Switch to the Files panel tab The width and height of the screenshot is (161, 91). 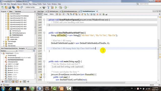[11, 11]
